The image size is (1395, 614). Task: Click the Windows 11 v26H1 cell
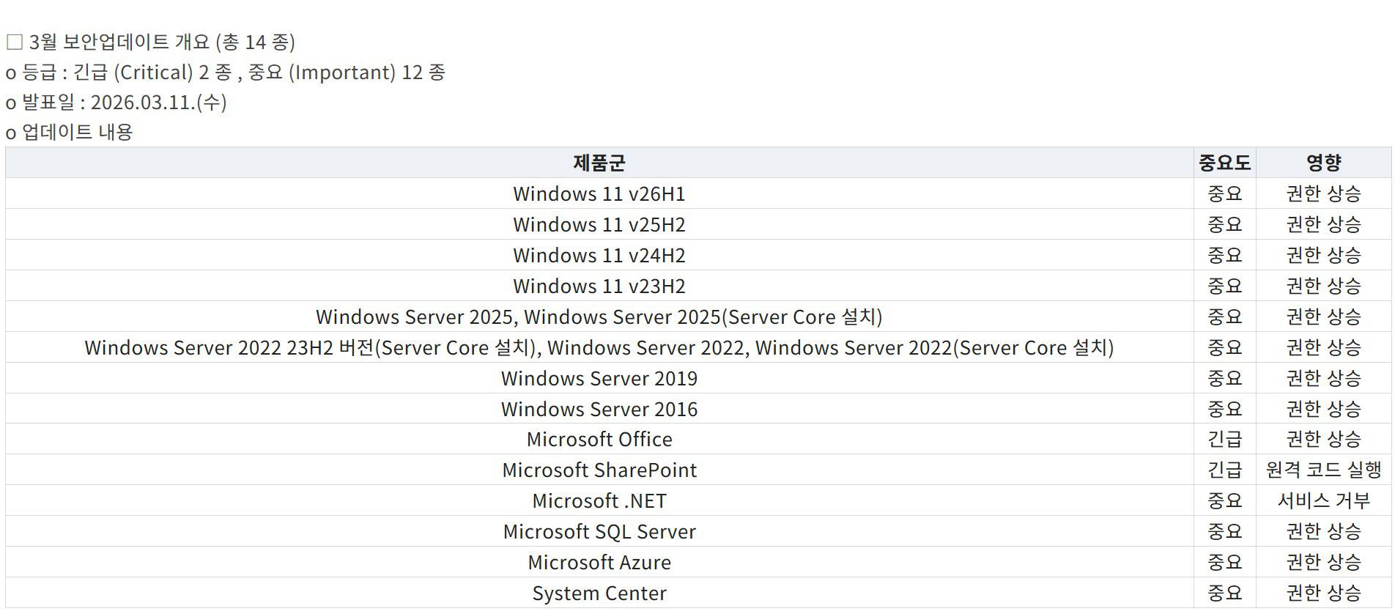click(599, 194)
